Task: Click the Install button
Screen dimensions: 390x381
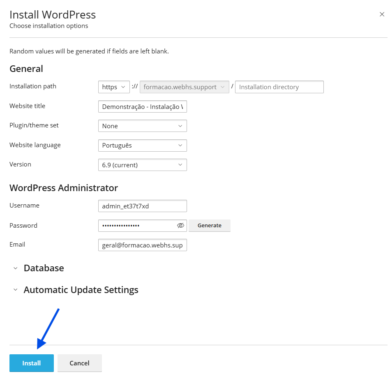Action: [x=32, y=363]
